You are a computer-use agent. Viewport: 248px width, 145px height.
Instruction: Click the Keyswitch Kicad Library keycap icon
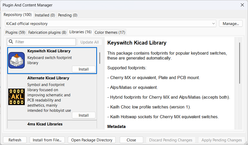(x=17, y=60)
